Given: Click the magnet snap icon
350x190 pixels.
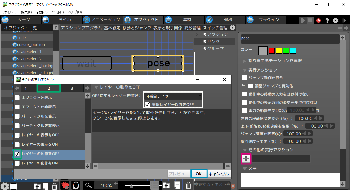Looking at the screenshot, I should pos(76,186).
